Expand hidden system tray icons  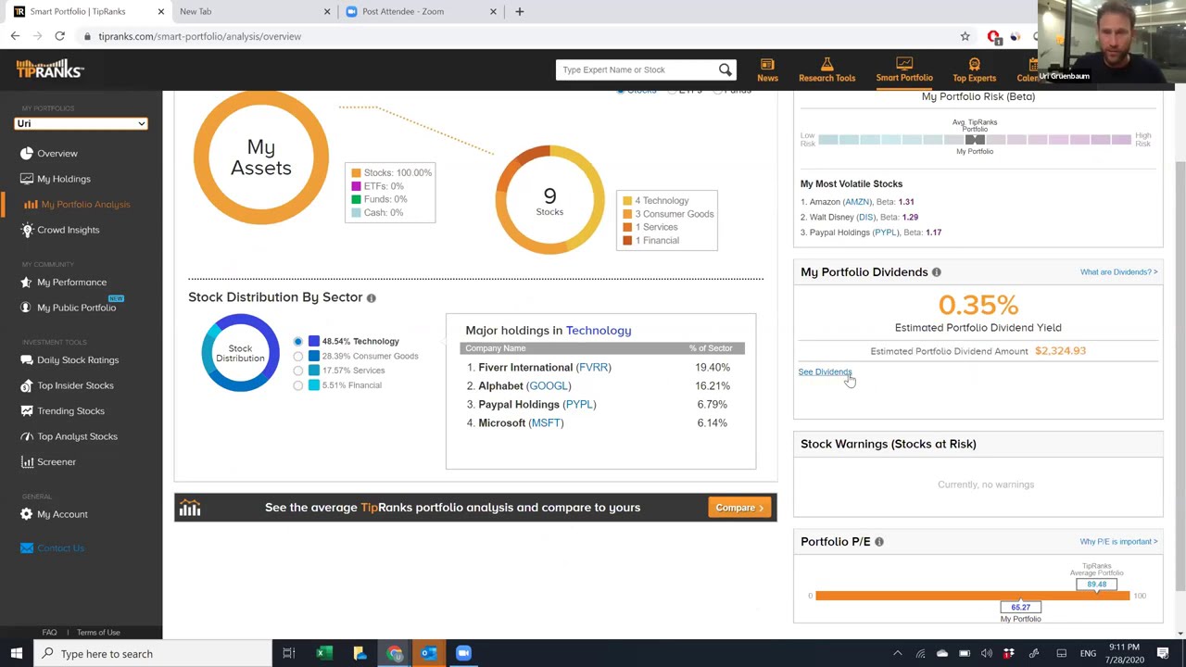[897, 653]
